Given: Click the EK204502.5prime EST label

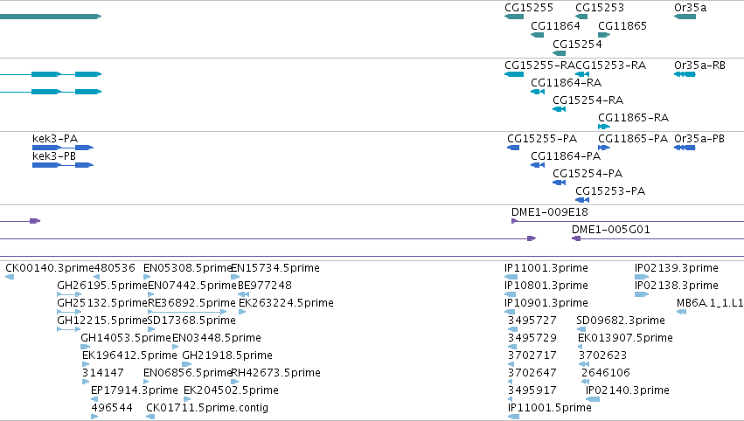Looking at the screenshot, I should point(231,390).
